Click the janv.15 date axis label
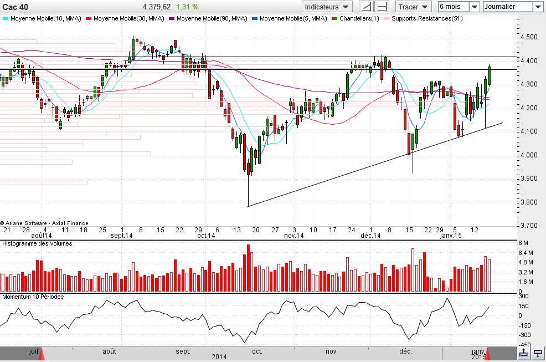This screenshot has width=546, height=362. [x=451, y=236]
